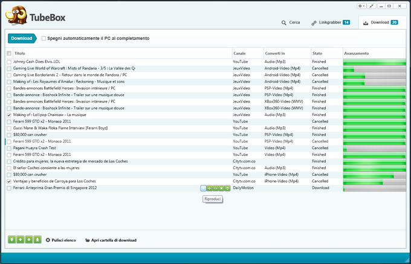Click the green trash delete icon in the DailyMotion row
Viewport: 411px width, 264px height.
227,188
